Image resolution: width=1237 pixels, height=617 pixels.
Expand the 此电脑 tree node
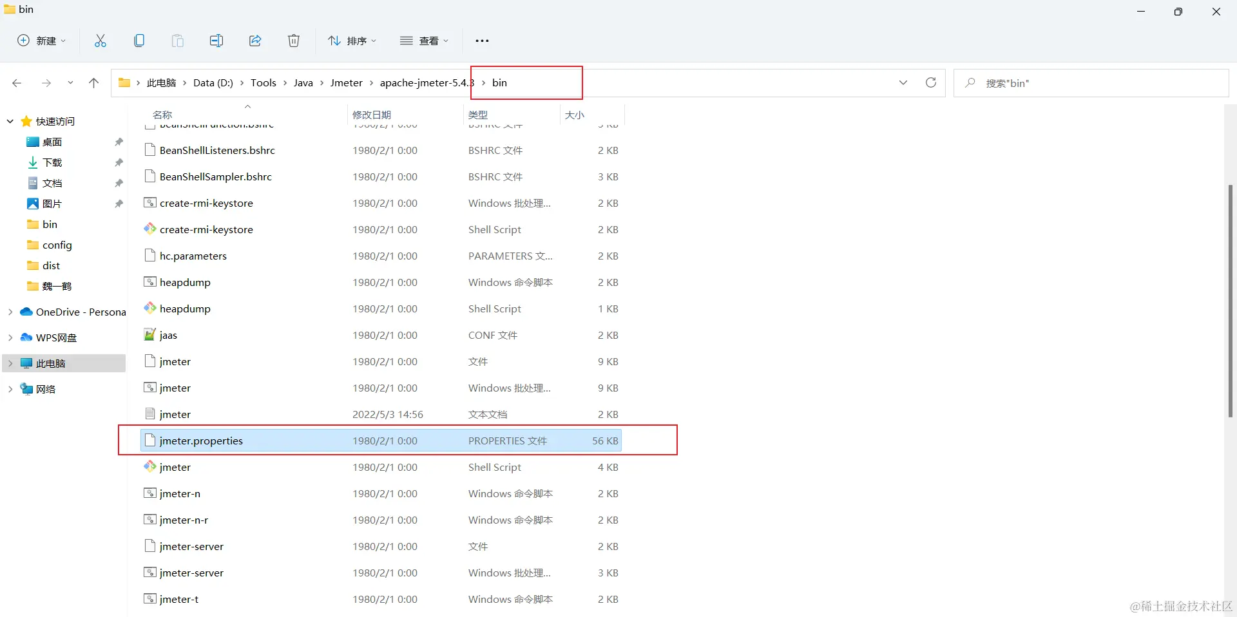click(x=10, y=363)
